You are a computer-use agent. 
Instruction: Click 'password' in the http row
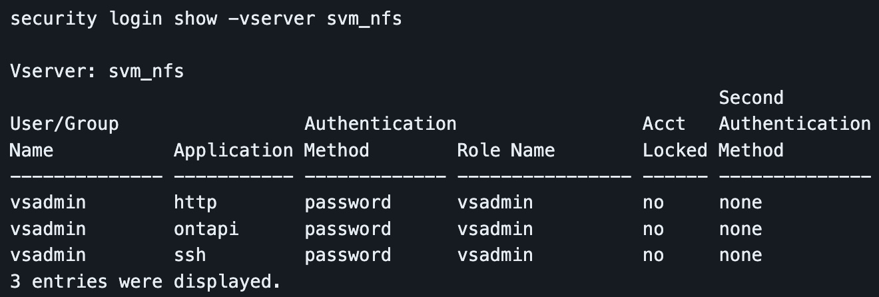click(x=348, y=202)
